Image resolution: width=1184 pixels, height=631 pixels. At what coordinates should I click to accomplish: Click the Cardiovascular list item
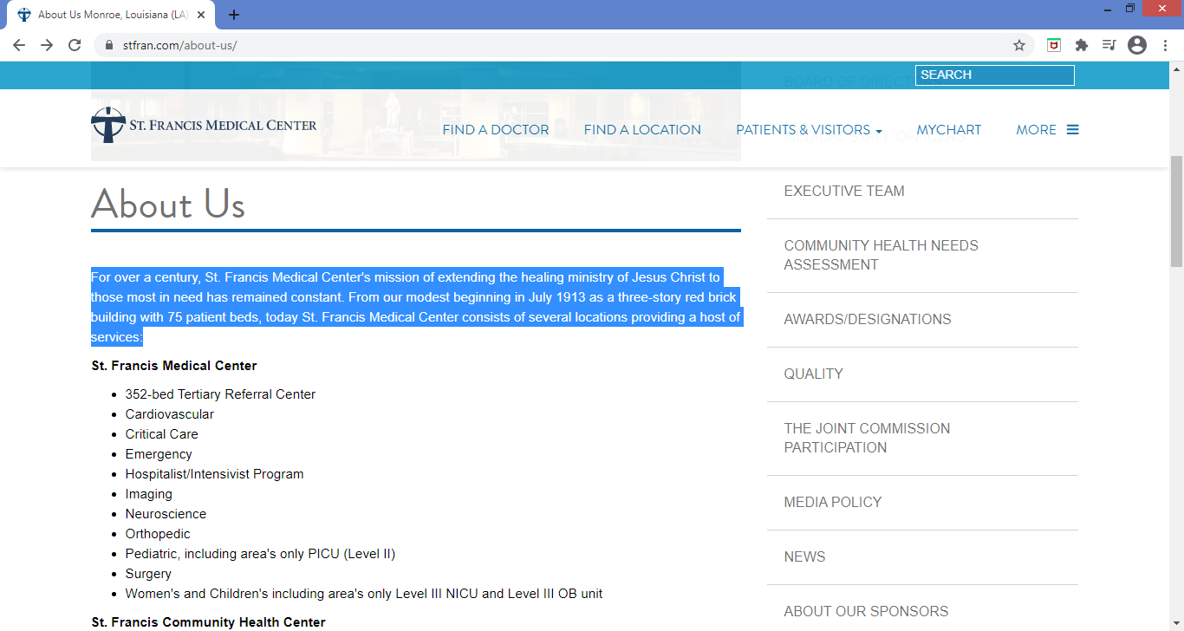click(169, 414)
